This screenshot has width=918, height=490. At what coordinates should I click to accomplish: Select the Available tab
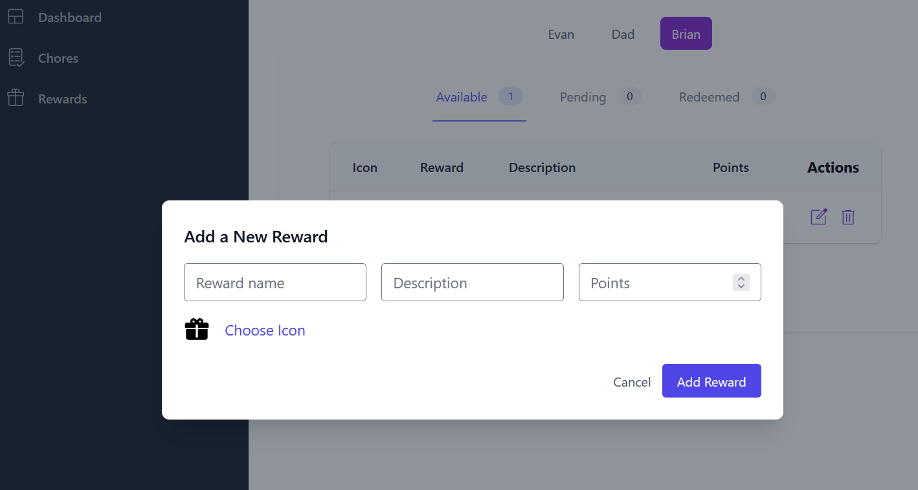click(x=462, y=97)
